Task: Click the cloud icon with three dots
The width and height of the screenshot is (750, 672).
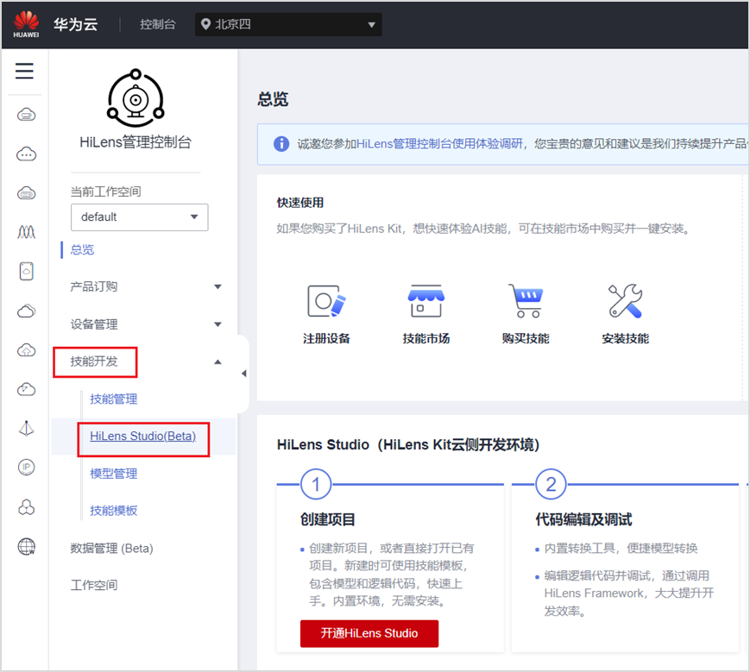Action: [26, 154]
